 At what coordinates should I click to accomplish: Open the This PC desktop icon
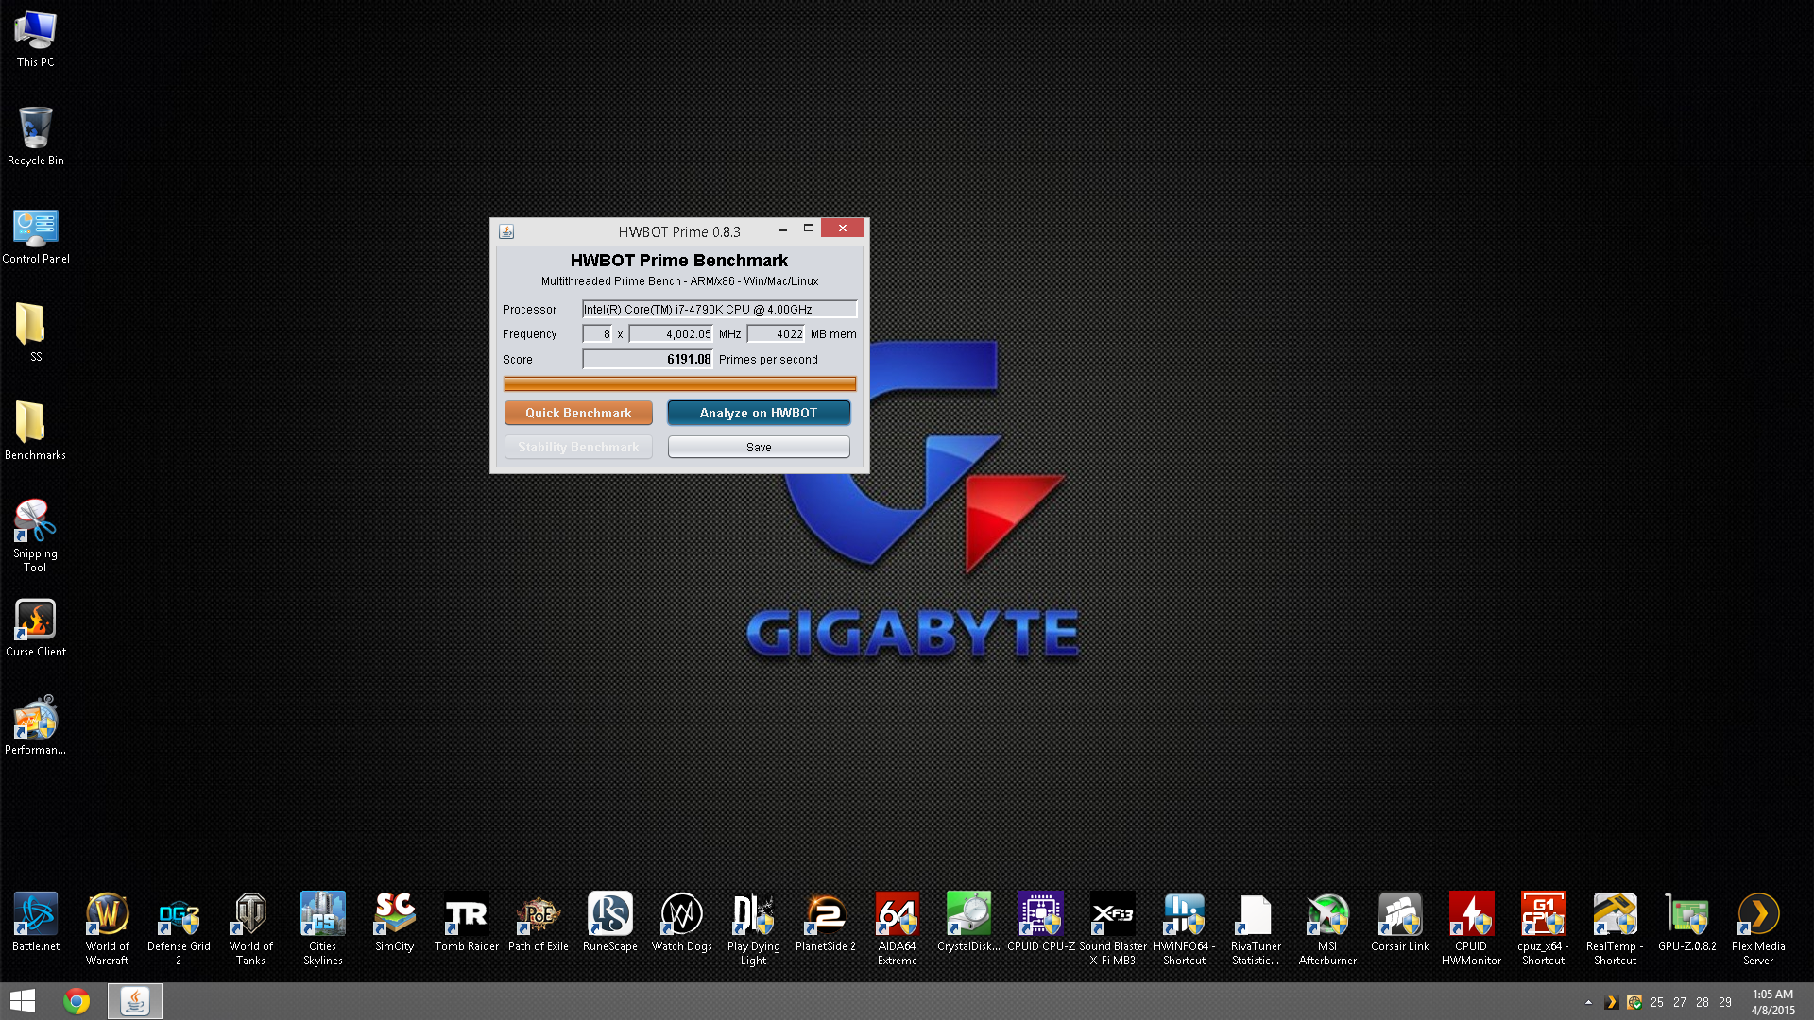tap(36, 40)
